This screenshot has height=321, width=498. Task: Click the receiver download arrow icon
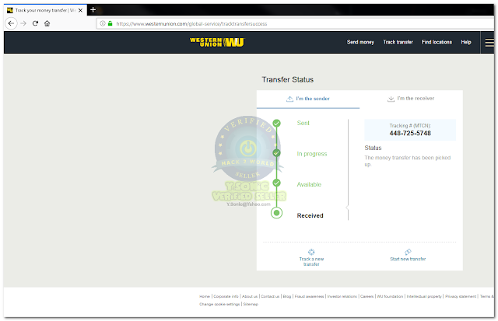pos(391,99)
